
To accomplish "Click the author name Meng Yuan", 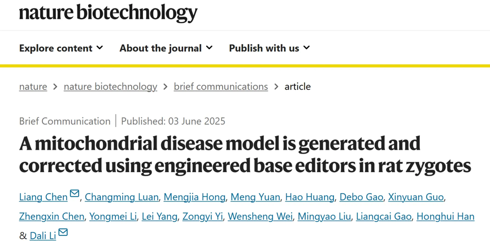I will coord(255,197).
